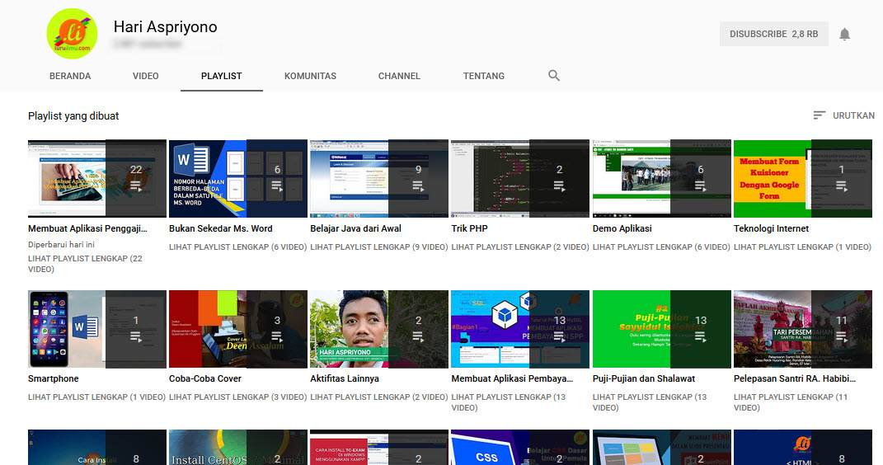View full Pelepasan Santri RA. Habibi playlist (11 video)
The image size is (883, 465).
[791, 402]
